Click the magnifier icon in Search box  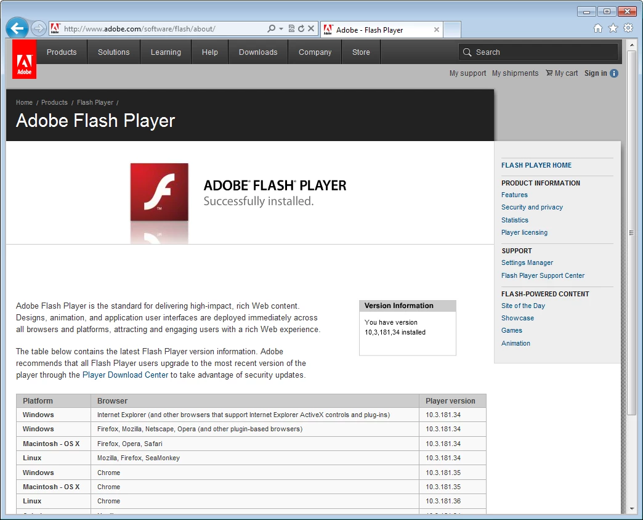click(467, 52)
